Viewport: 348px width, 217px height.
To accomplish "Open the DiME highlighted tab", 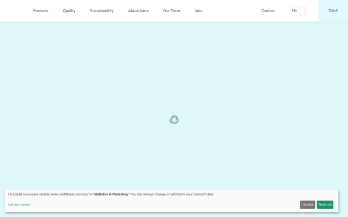I will (x=333, y=11).
